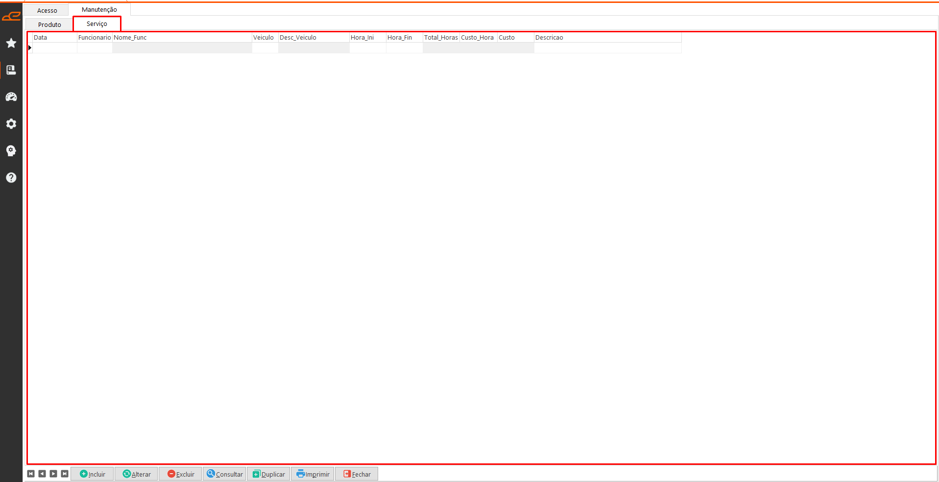Switch to the Acesso tab
This screenshot has height=482, width=939.
(47, 10)
